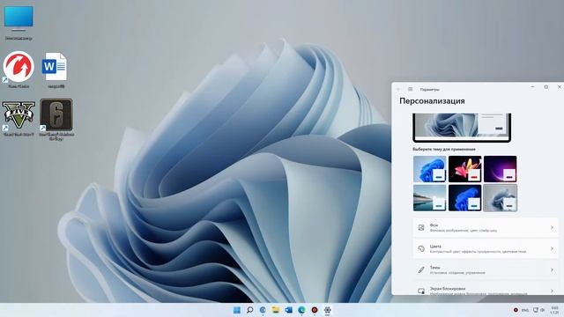
Task: Expand chevron on the Фон row
Action: (x=552, y=227)
